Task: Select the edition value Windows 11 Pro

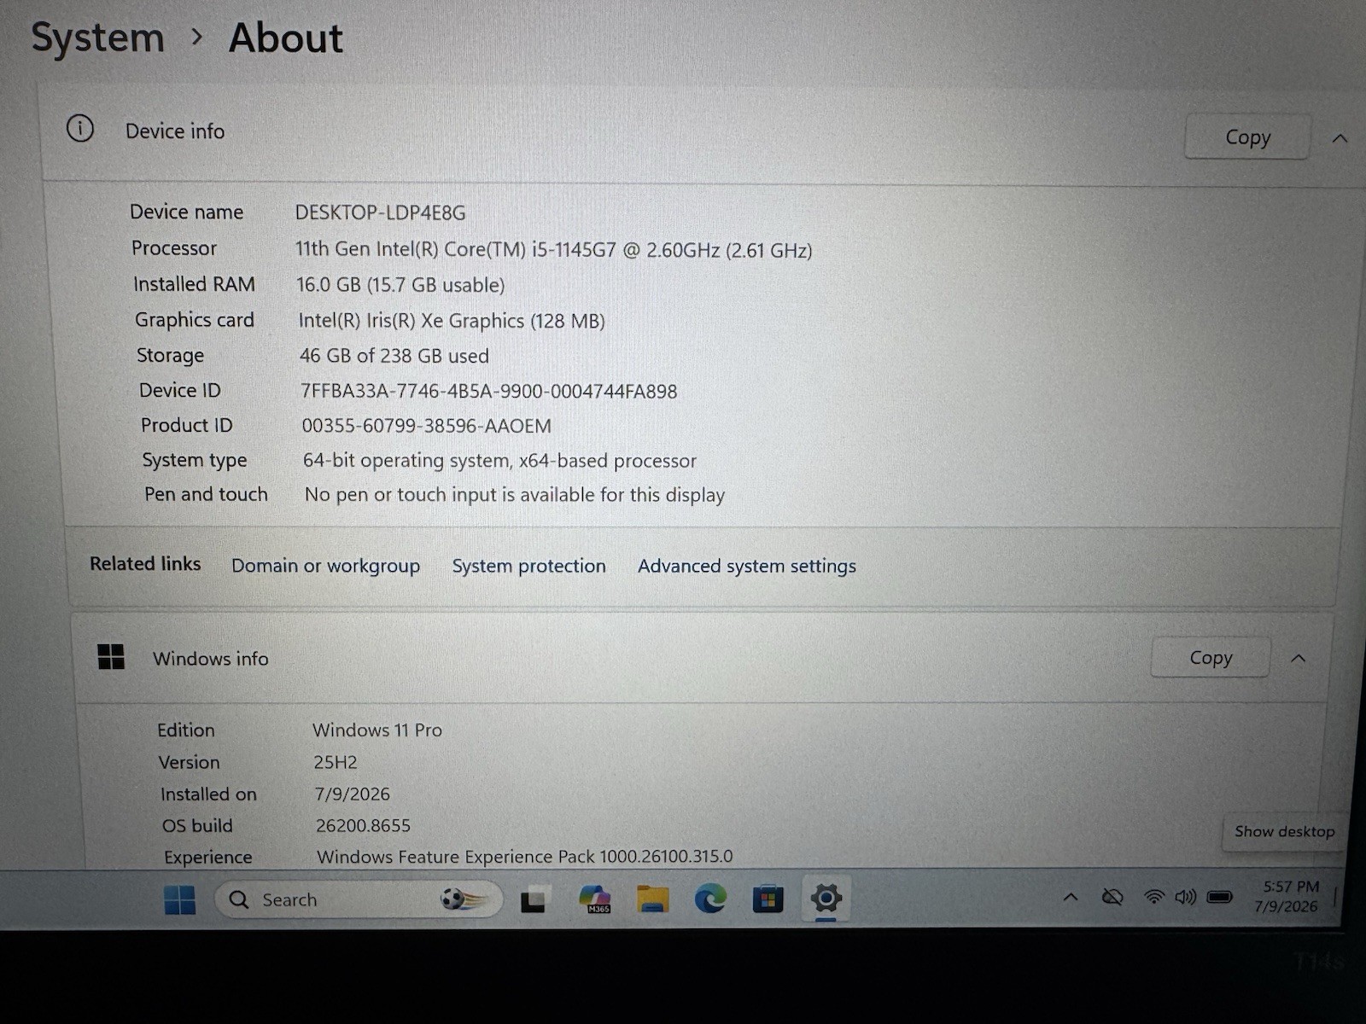Action: 377,730
